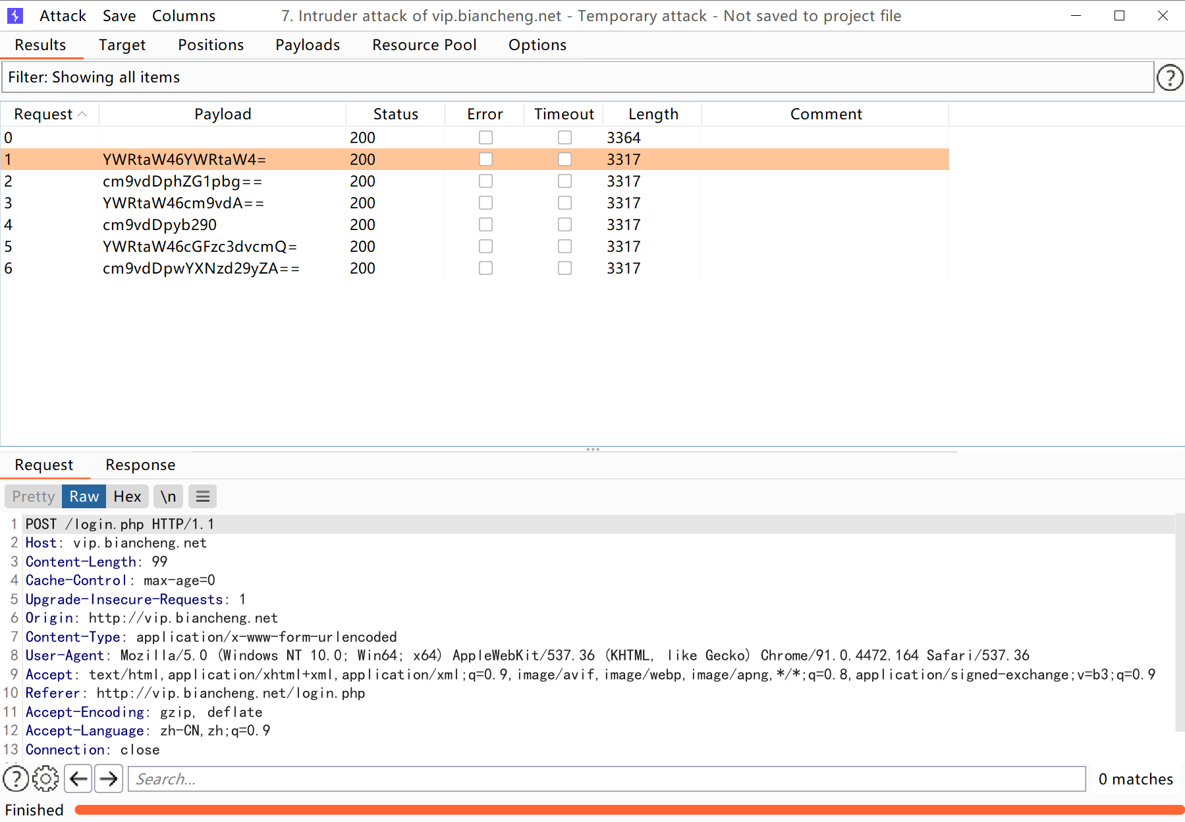Screen dimensions: 1185x822
Task: Sort by Payload column header
Action: click(x=223, y=114)
